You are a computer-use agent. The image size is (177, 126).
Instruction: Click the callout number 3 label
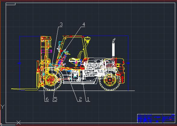[x=61, y=24]
